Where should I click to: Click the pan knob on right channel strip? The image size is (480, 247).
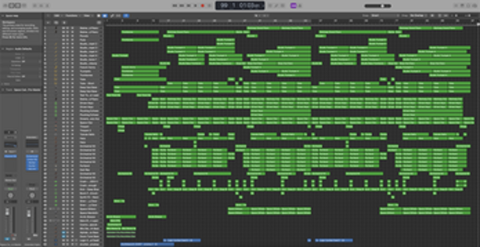click(32, 196)
